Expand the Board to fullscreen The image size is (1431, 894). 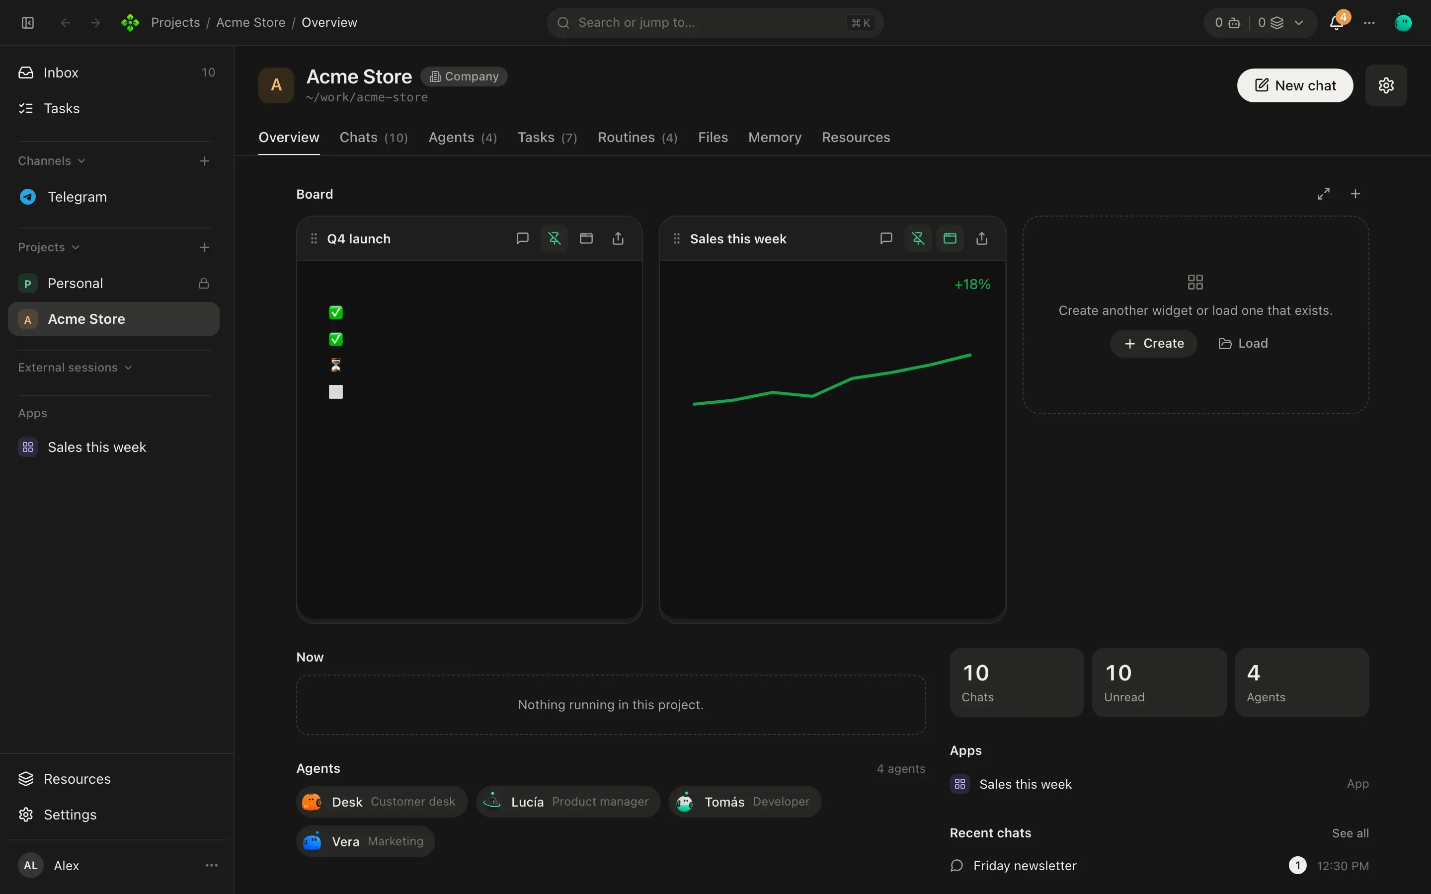coord(1323,194)
